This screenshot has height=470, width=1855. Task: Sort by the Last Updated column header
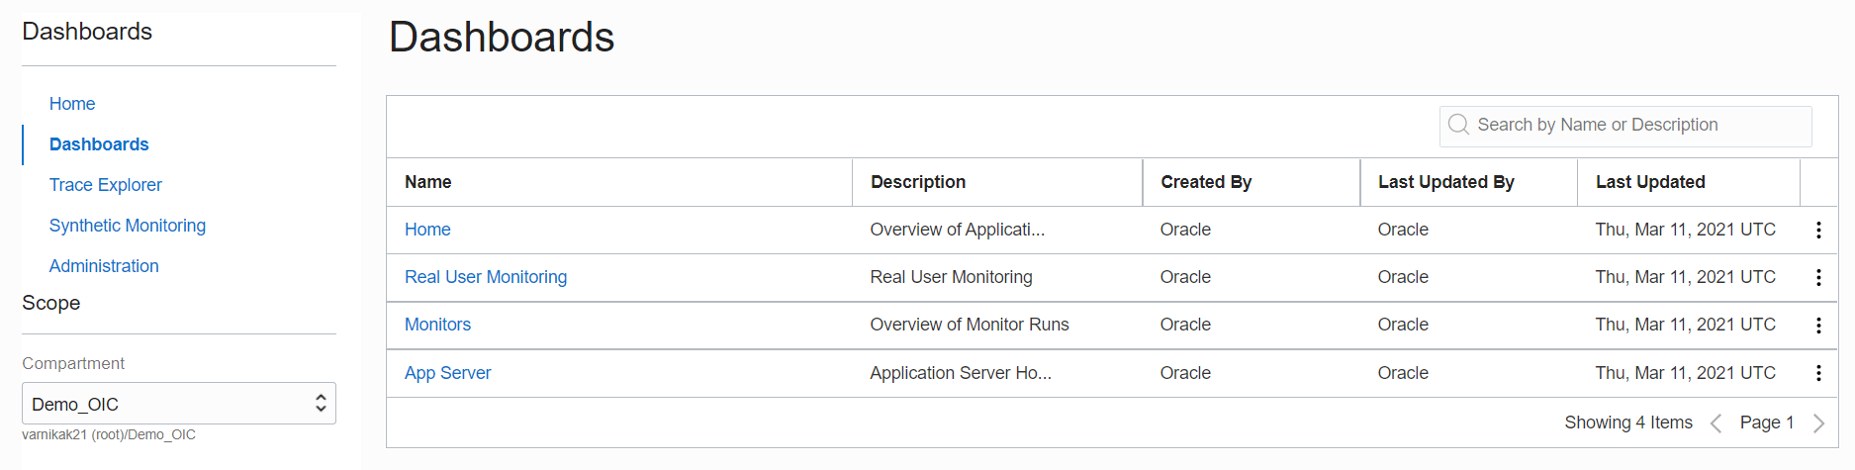click(1650, 182)
